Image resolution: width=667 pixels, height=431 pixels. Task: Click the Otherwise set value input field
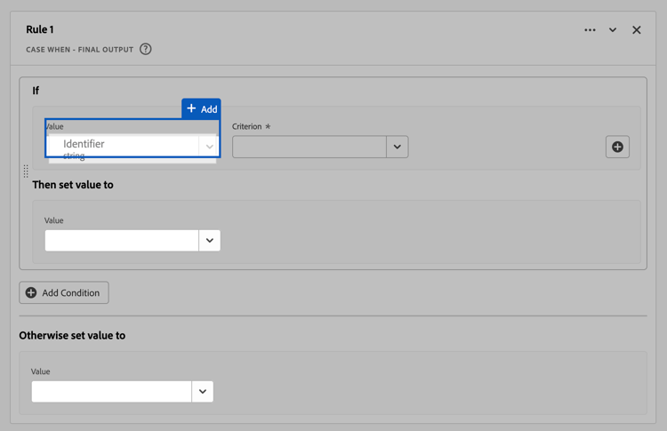click(111, 392)
